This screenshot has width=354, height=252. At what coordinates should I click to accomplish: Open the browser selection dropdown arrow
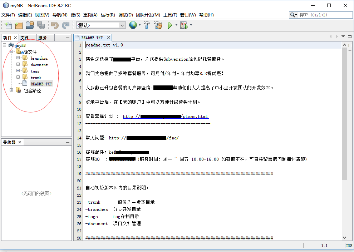(139, 25)
